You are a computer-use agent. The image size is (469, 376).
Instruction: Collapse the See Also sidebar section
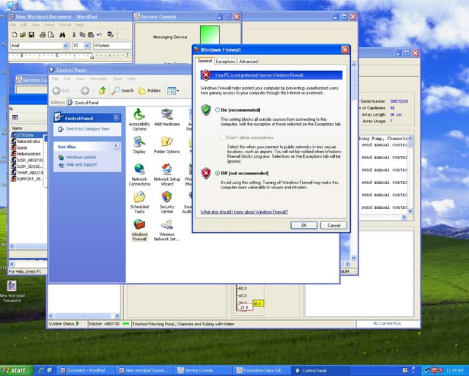pos(116,147)
